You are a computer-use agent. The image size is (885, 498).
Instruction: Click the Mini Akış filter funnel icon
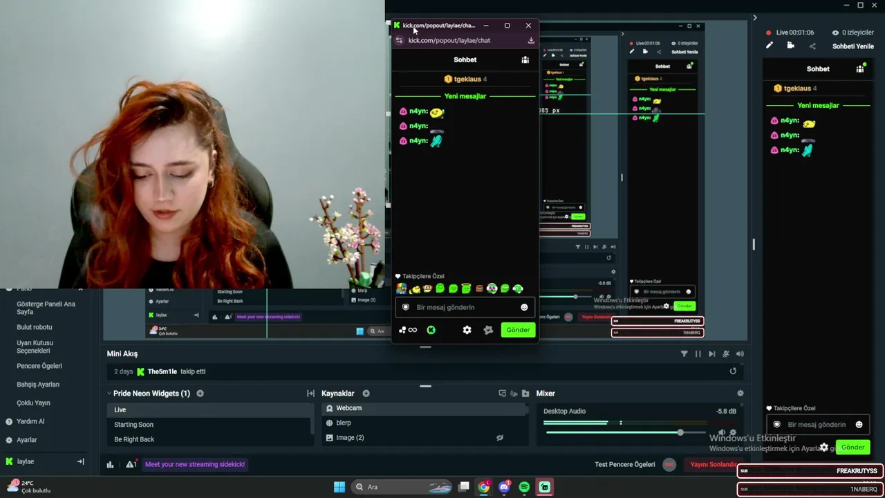coord(684,353)
